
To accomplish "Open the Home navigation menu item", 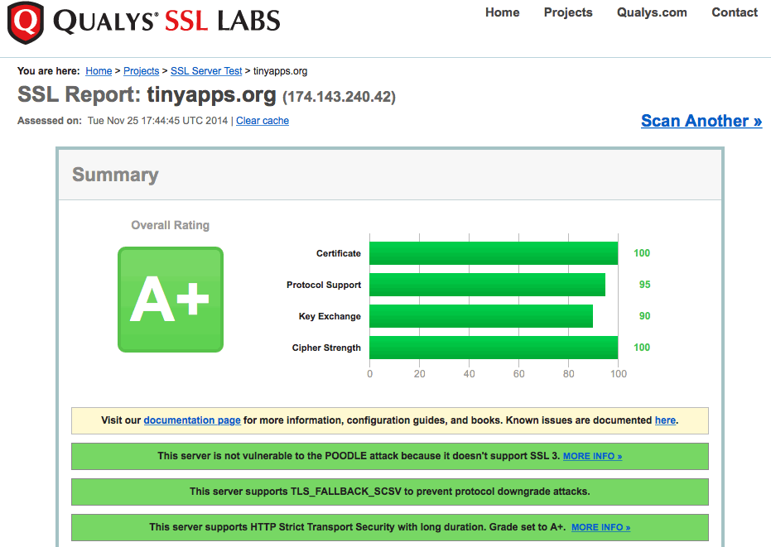I will tap(502, 12).
